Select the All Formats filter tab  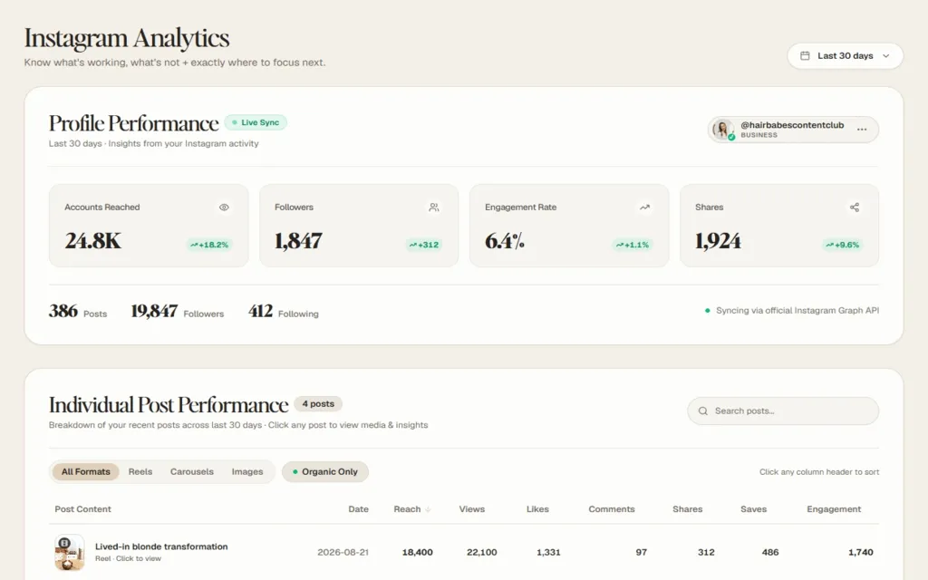click(86, 471)
